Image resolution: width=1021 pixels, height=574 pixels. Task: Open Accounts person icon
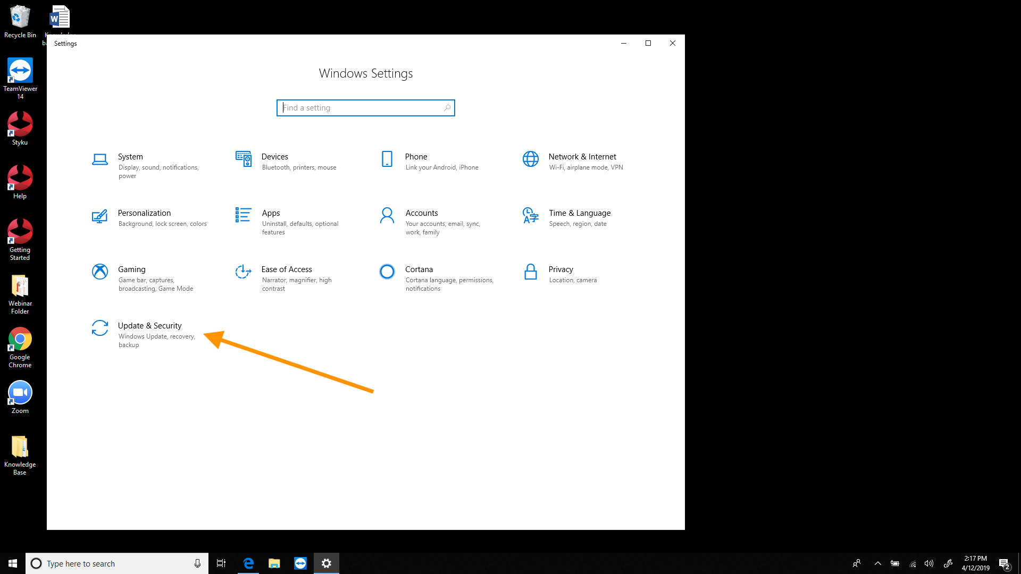[x=387, y=215]
